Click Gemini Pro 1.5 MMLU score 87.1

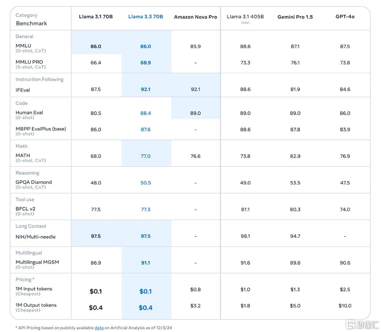pos(295,46)
